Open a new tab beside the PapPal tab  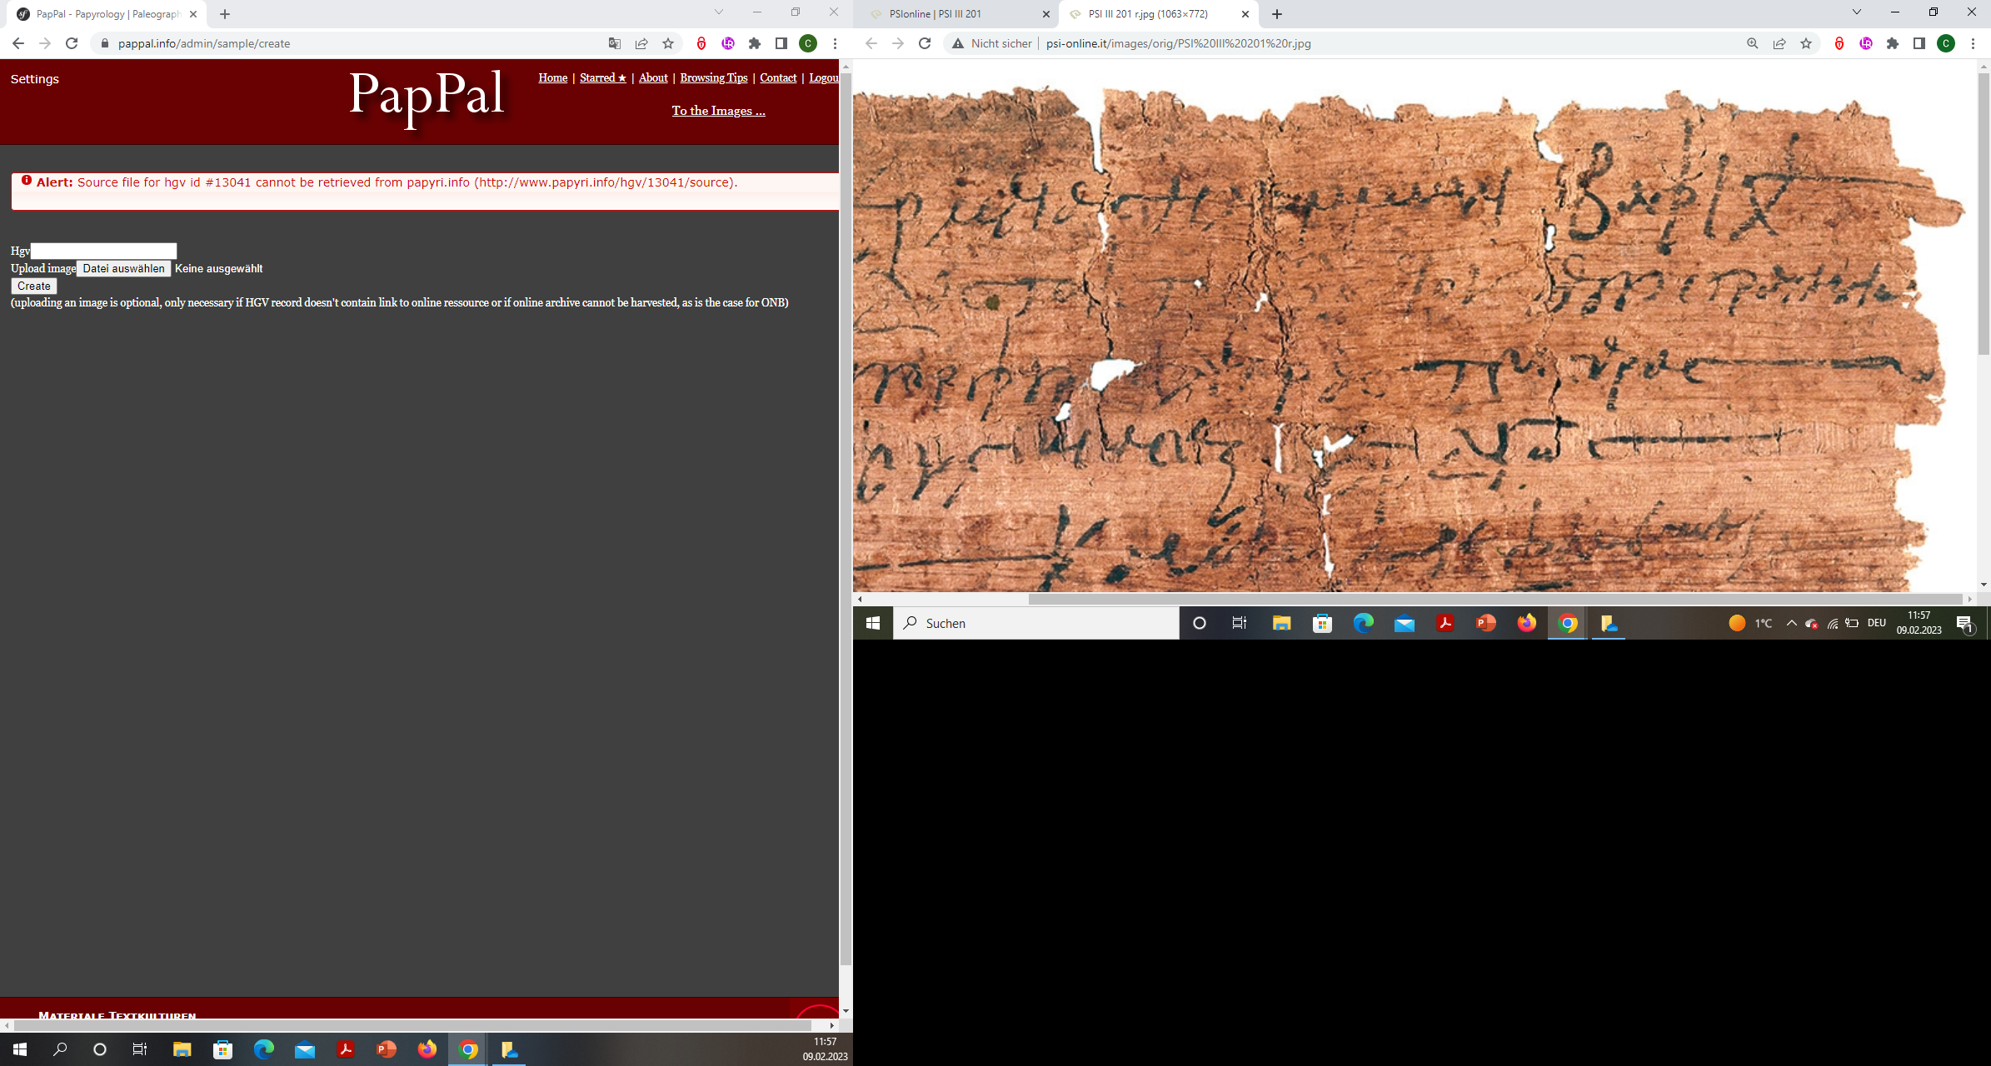click(225, 14)
